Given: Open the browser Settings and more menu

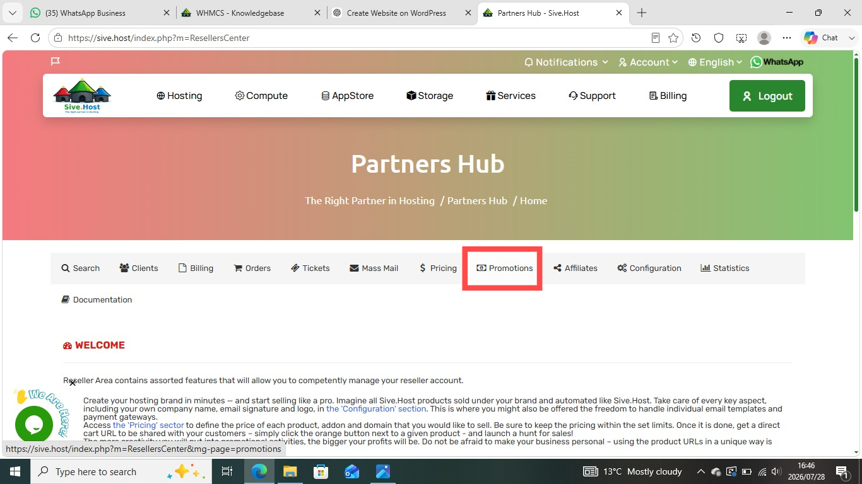Looking at the screenshot, I should click(787, 38).
